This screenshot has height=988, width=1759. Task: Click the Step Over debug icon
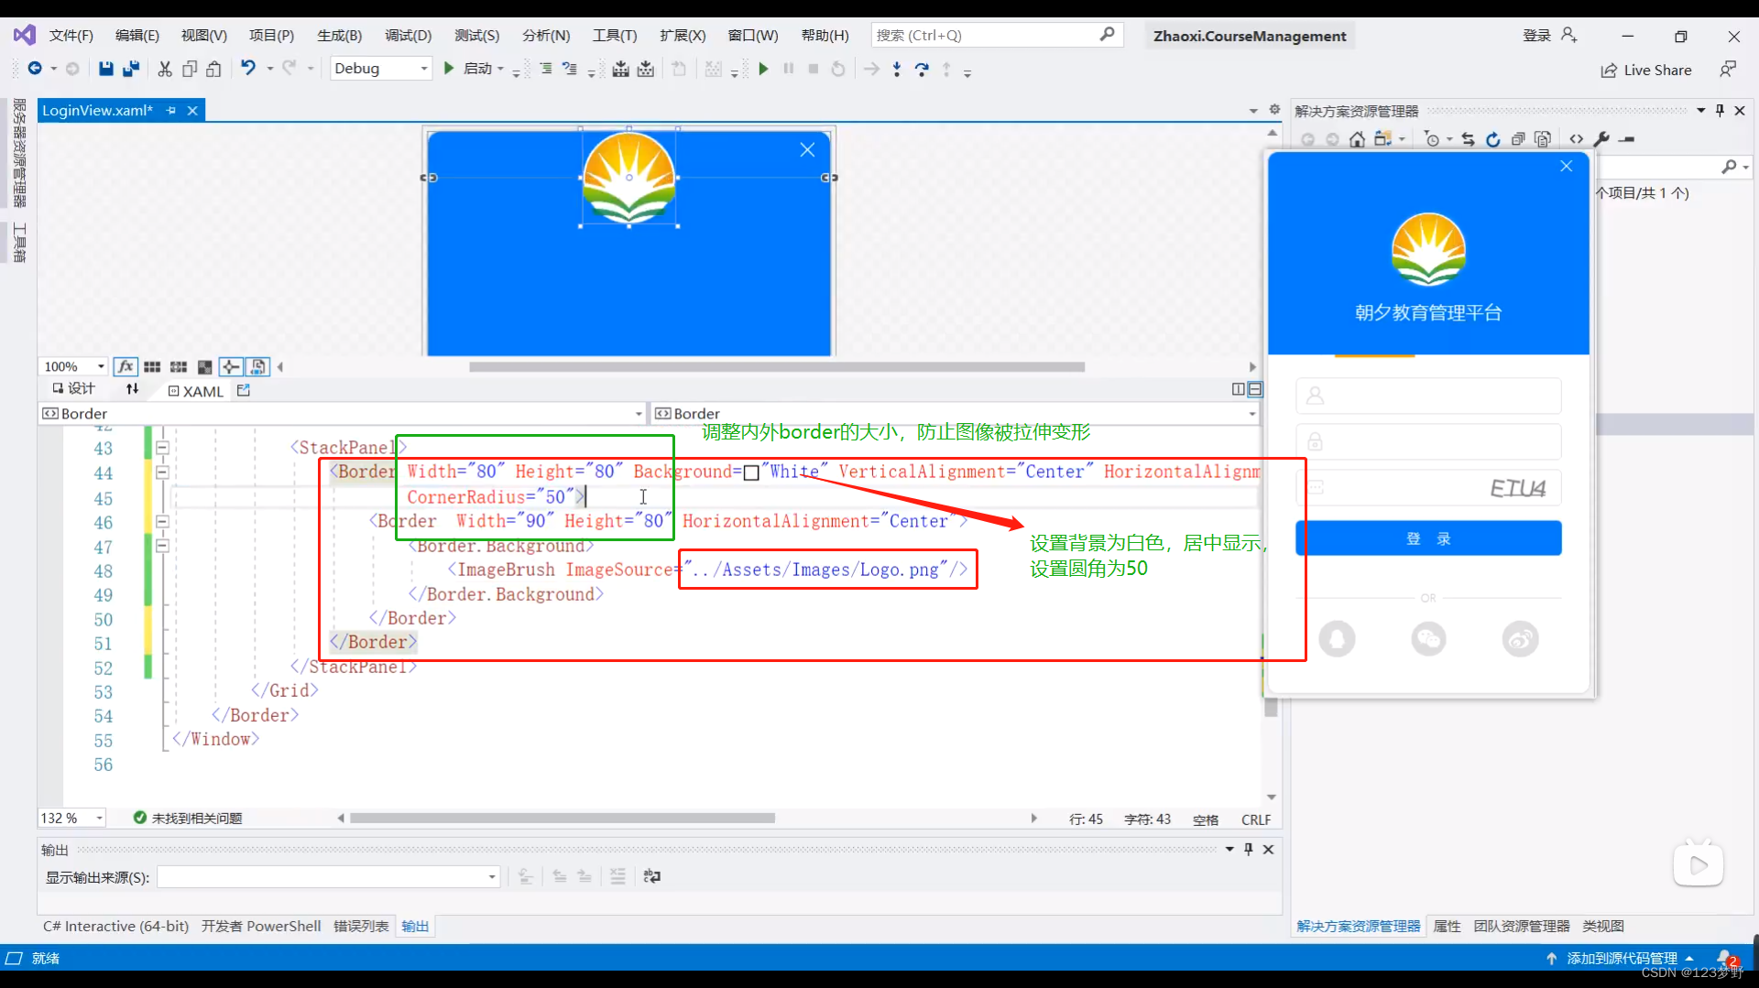[922, 70]
